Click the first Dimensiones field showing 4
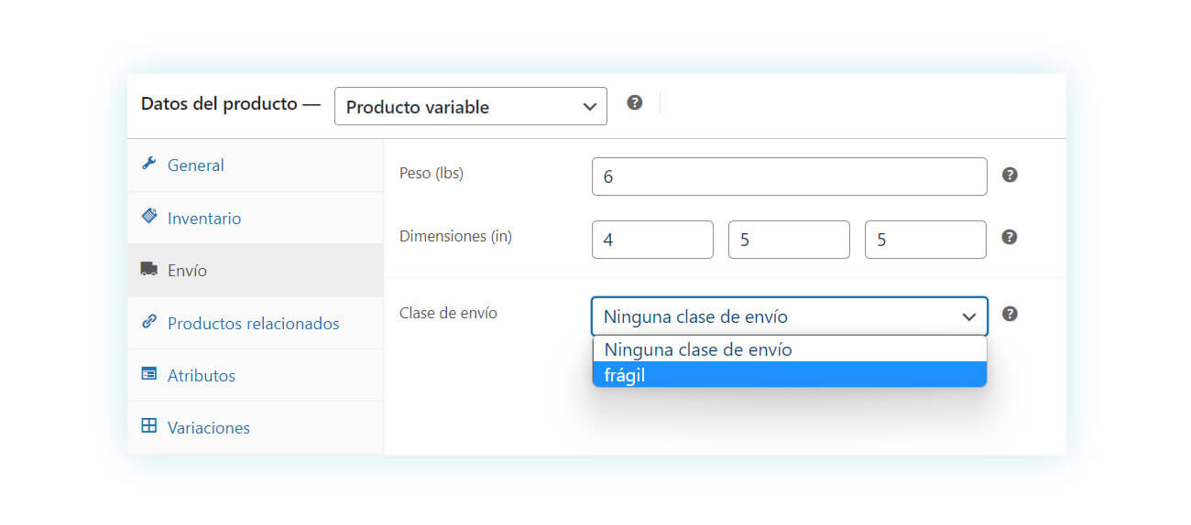Viewport: 1191px width, 525px height. [x=652, y=240]
